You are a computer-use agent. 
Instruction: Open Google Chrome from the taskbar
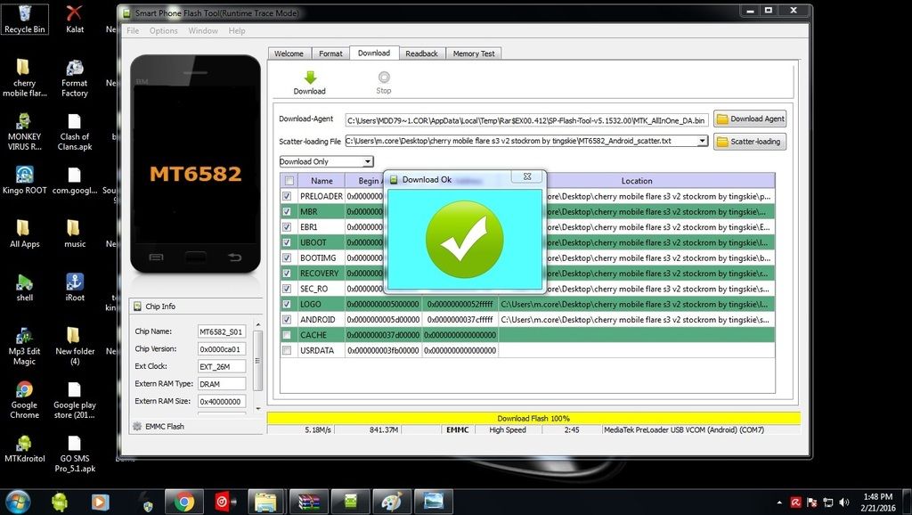coord(184,502)
